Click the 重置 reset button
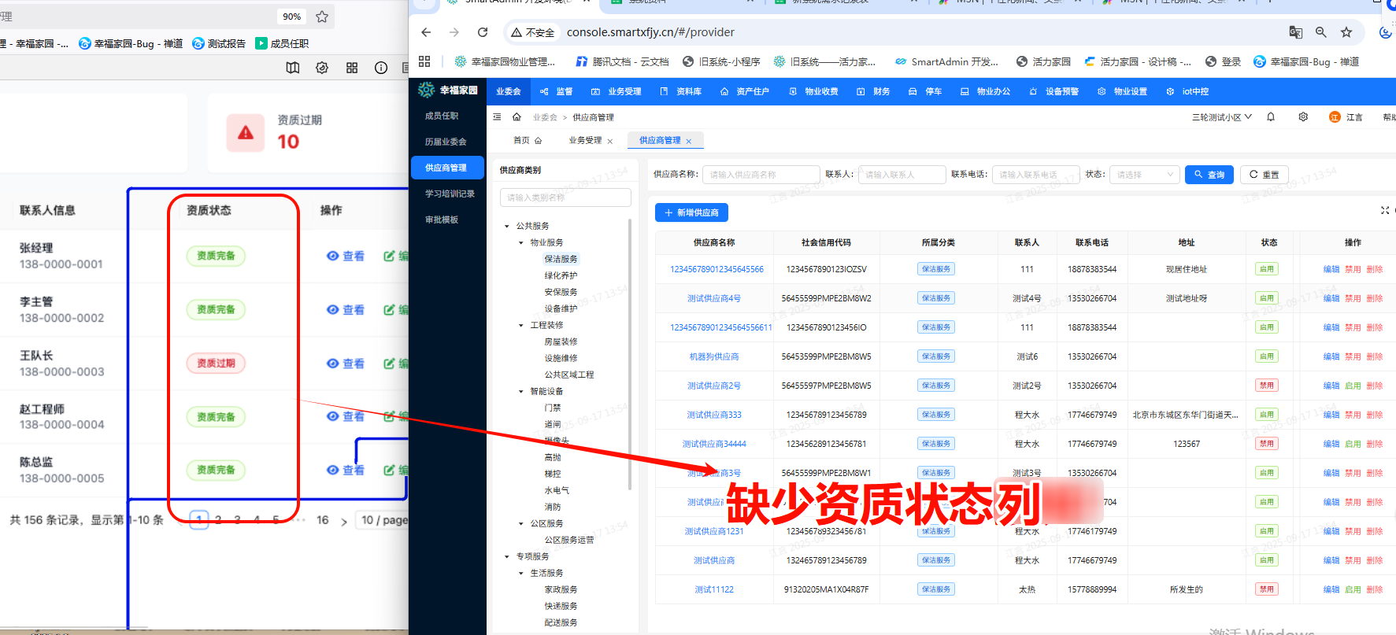1396x635 pixels. [x=1265, y=175]
